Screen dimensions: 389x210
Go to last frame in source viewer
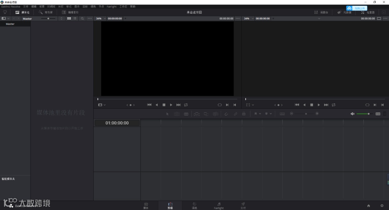pyautogui.click(x=178, y=105)
